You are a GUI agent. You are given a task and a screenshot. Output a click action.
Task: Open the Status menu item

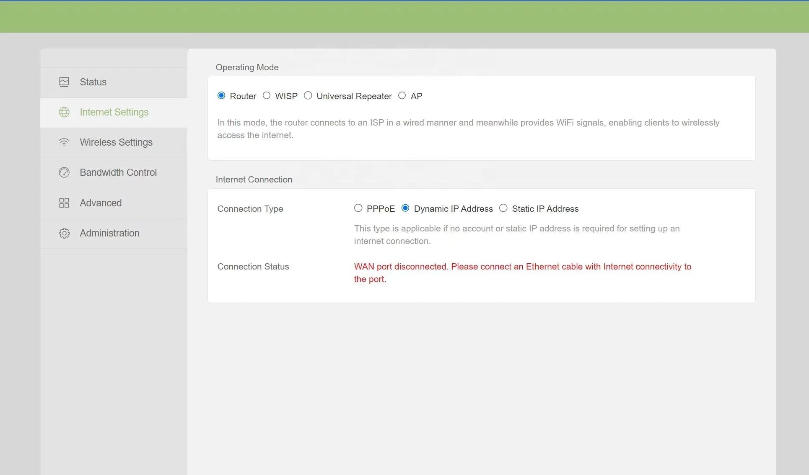pos(114,82)
